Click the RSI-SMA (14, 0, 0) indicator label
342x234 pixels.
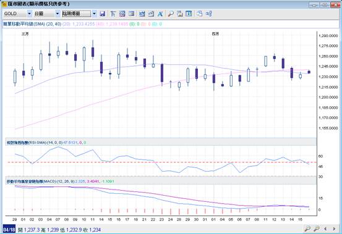[35, 143]
